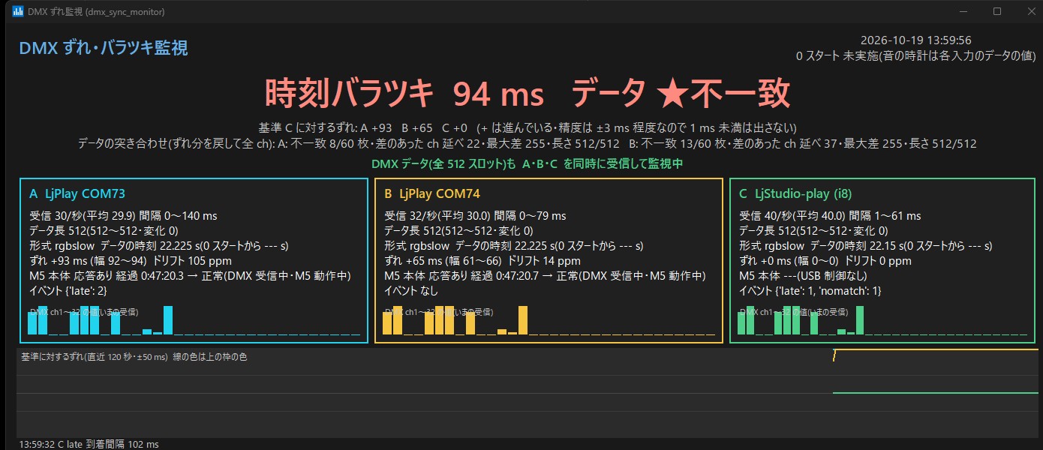The image size is (1043, 450).
Task: Click '形式 rgbslow' line in panel B
Action: coord(513,246)
